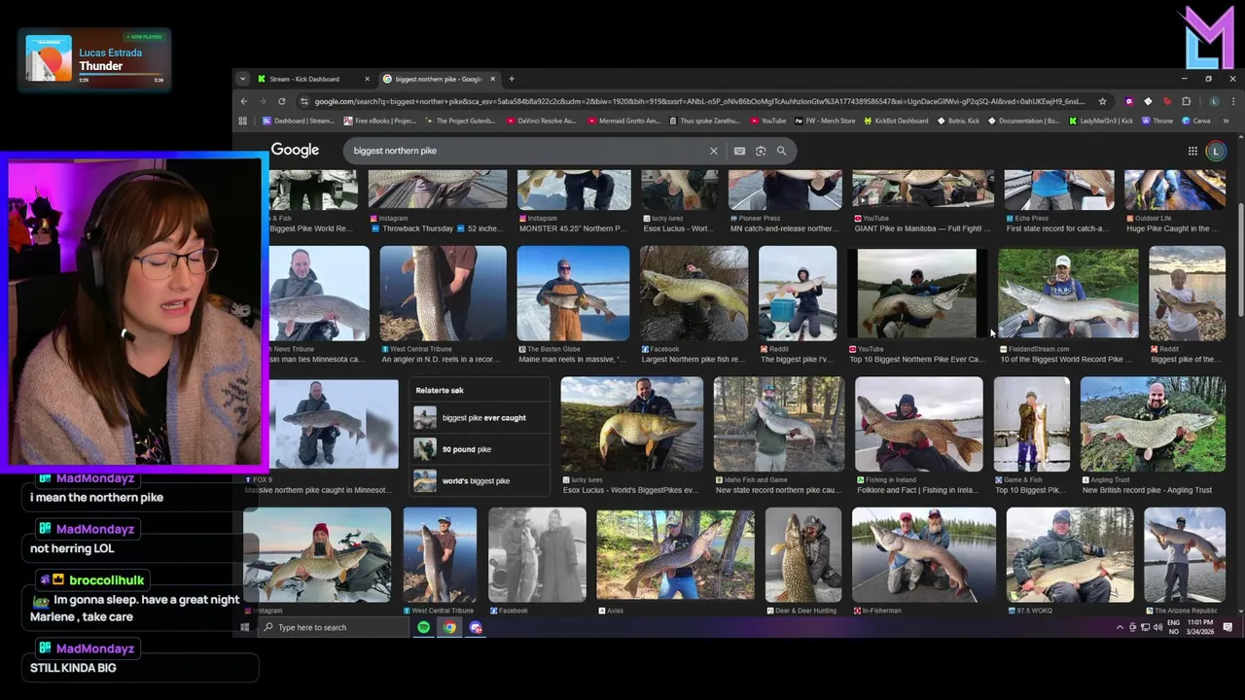Open the Windows Start menu
Screen dimensions: 1245x700
pos(244,627)
